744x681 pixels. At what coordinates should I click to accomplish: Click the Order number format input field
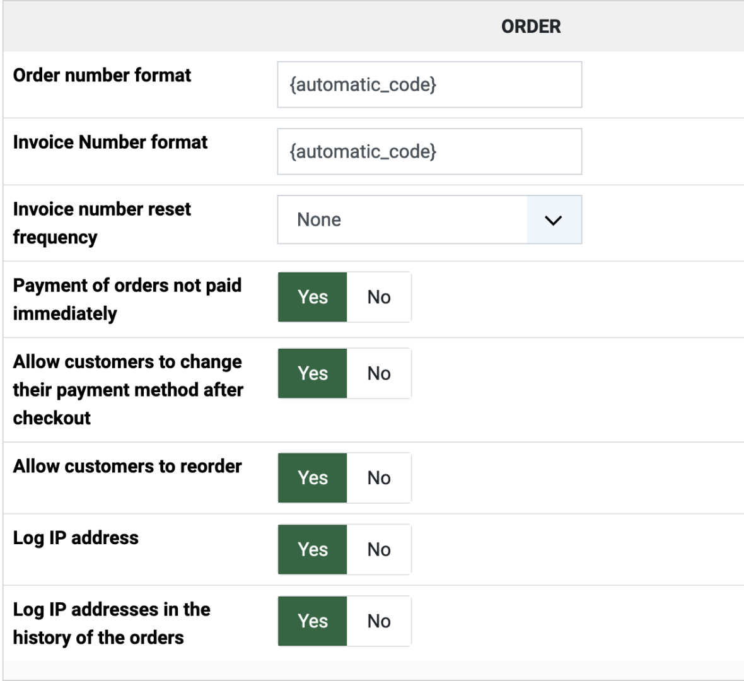tap(429, 84)
